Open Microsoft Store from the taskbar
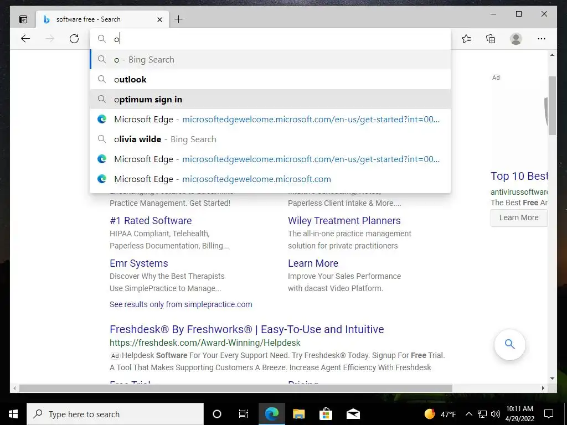 [326, 414]
